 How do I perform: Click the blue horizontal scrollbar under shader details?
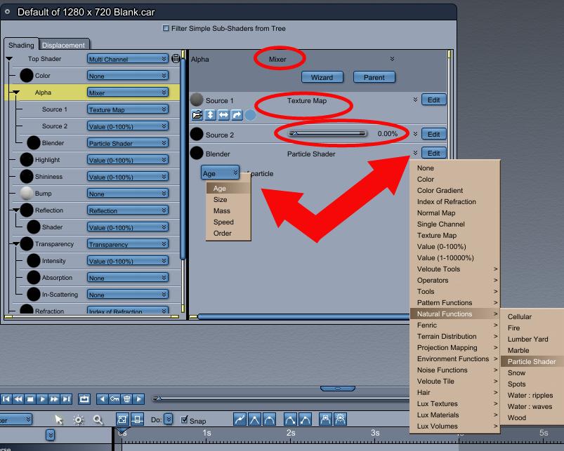304,317
